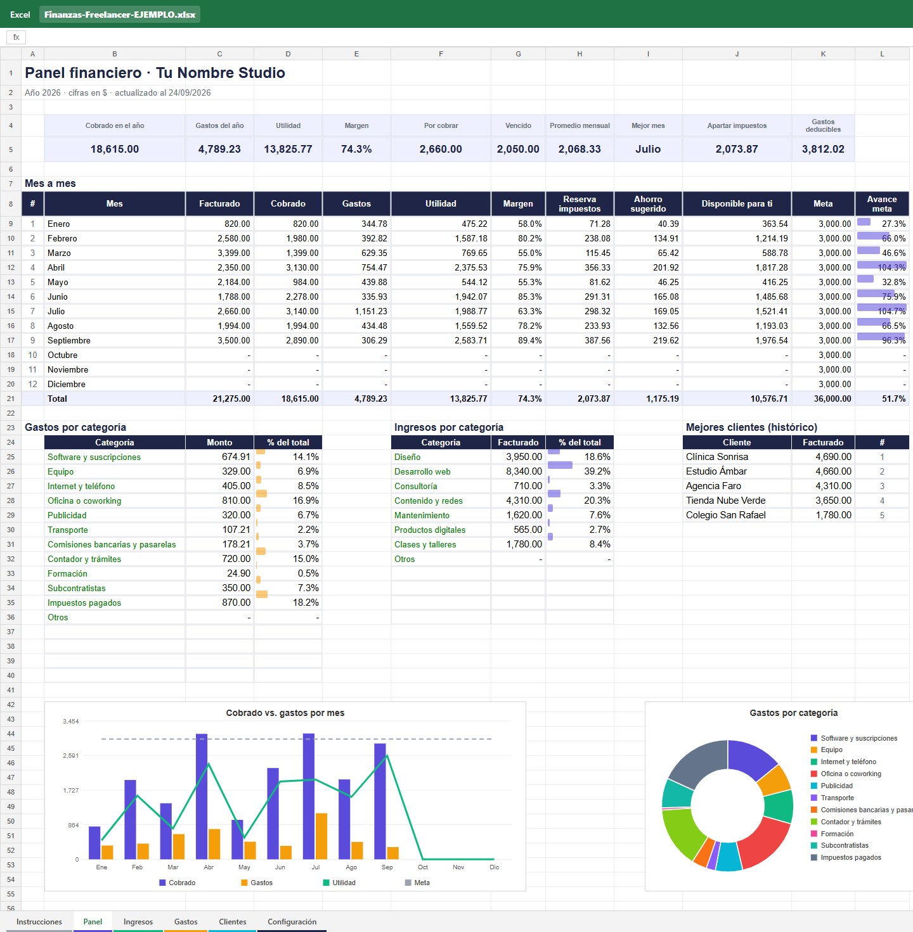Select the 'Clínica Sonrisa' client cell
Screen dimensions: 913x932
(x=737, y=457)
